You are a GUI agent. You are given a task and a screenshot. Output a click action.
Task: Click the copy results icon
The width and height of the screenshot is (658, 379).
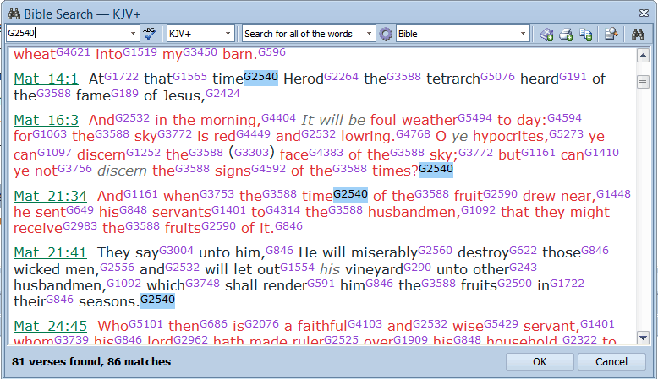tap(585, 34)
